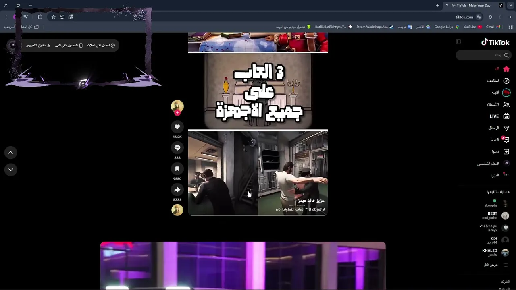Open followed account ii.rayx
The height and width of the screenshot is (290, 516).
495,228
